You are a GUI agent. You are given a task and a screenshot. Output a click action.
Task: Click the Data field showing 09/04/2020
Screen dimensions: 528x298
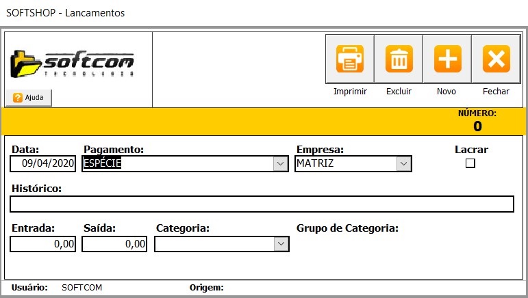point(44,164)
